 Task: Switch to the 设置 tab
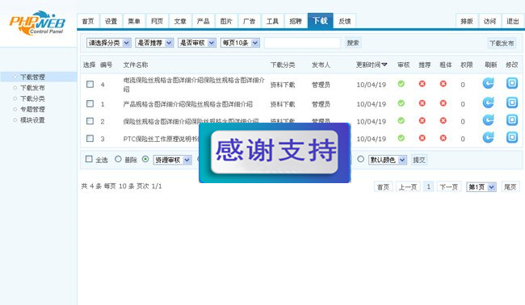[111, 21]
